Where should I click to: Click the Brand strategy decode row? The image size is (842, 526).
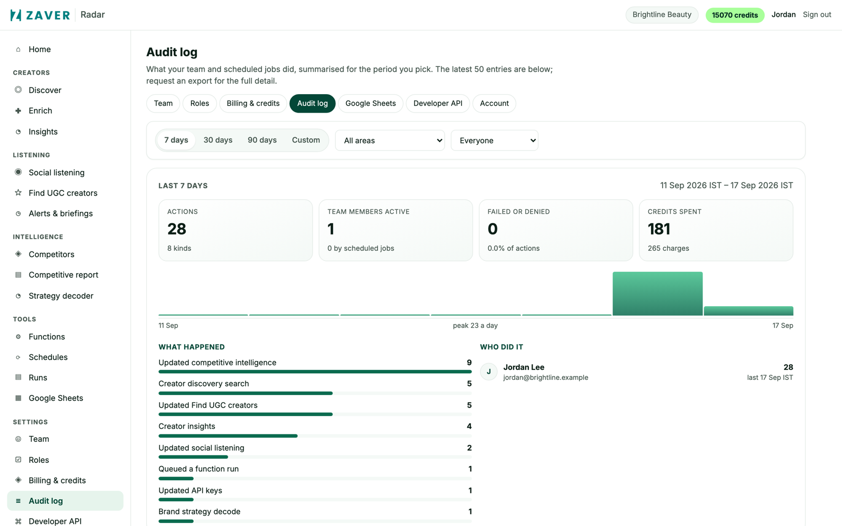click(315, 515)
